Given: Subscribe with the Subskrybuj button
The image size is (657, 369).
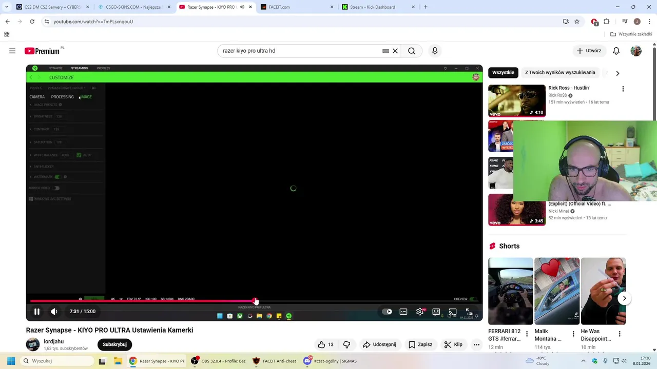Looking at the screenshot, I should tap(114, 344).
